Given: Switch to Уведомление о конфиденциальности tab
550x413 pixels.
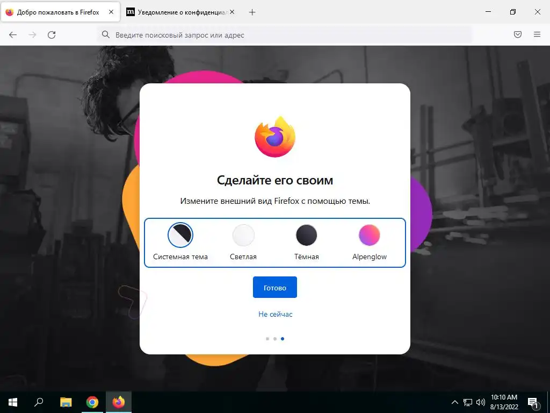Looking at the screenshot, I should (181, 12).
